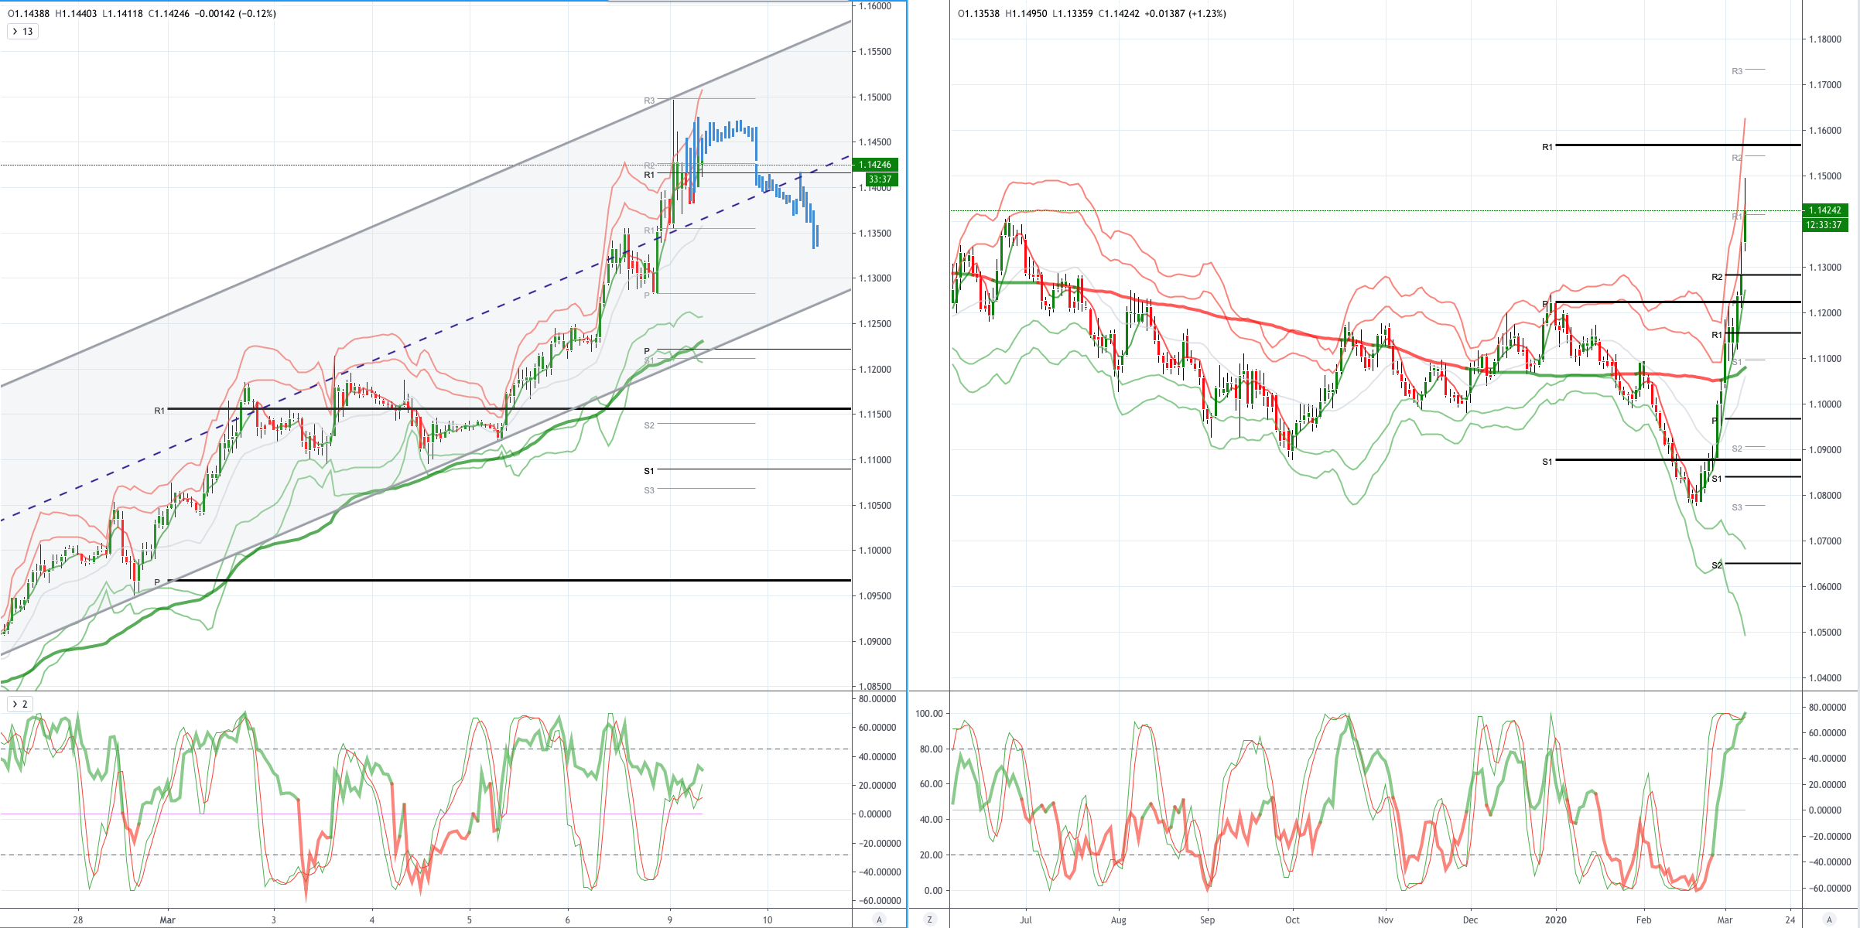Select the magenta zero line in oscillator

pos(351,814)
